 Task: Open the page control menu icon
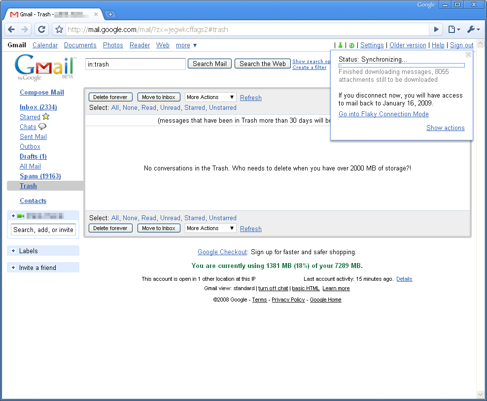click(454, 30)
